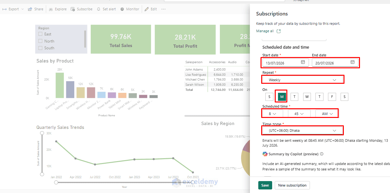Click the Monitor gauge icon
390x193 pixels.
coord(122,9)
